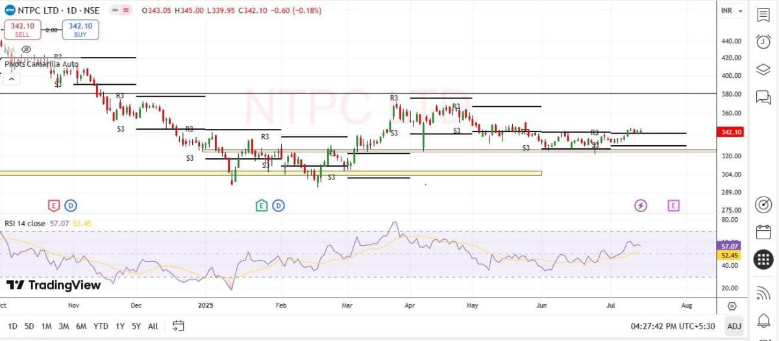Click the TradingView logo
The width and height of the screenshot is (779, 341).
[53, 285]
